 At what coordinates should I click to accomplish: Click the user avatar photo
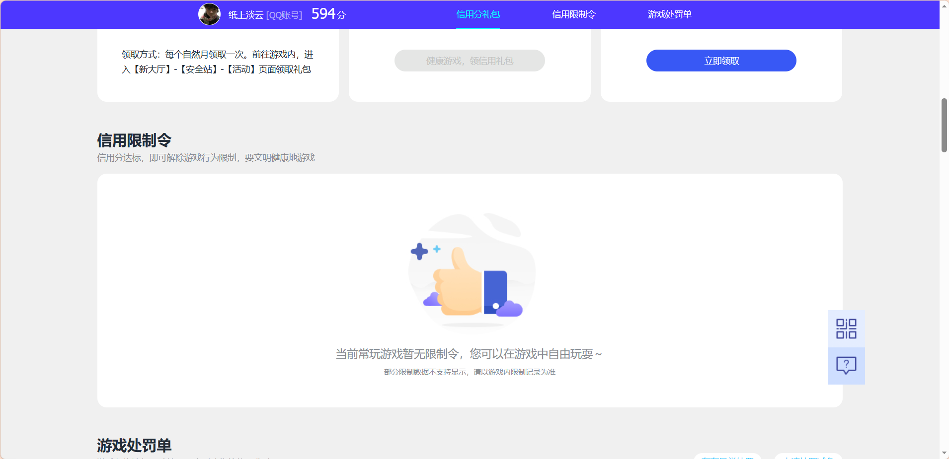(x=210, y=14)
